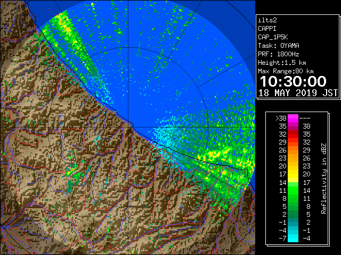
Task: Select the 'Height:1.5 km' line
Action: tap(282, 63)
